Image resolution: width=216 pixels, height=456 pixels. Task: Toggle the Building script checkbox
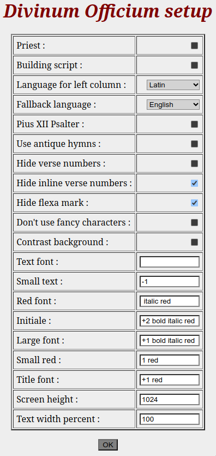pos(195,65)
